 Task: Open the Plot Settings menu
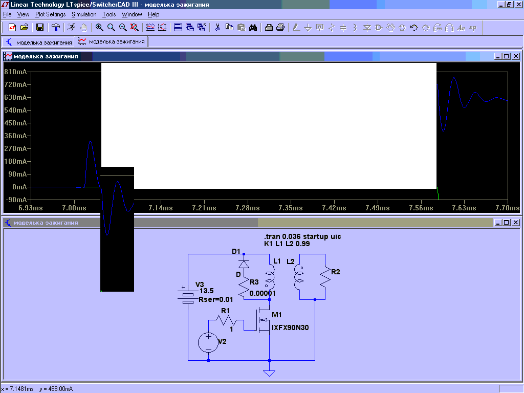coord(50,14)
